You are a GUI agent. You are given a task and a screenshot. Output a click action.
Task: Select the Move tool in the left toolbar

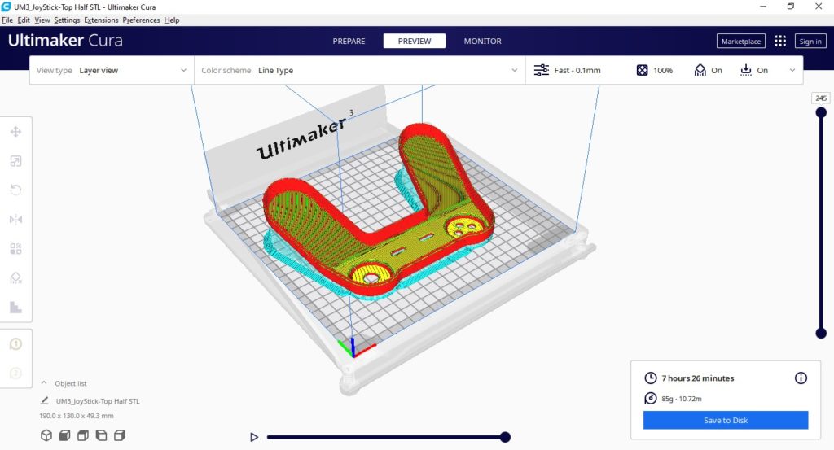coord(16,132)
